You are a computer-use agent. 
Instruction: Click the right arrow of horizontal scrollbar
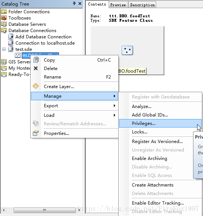point(79,210)
